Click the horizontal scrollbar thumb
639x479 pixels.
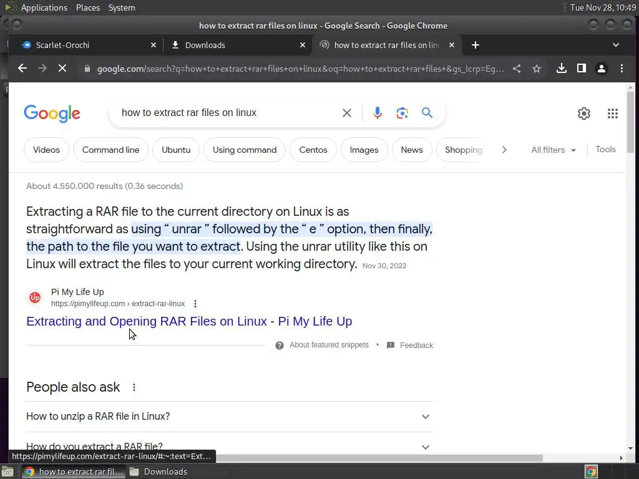(x=379, y=458)
